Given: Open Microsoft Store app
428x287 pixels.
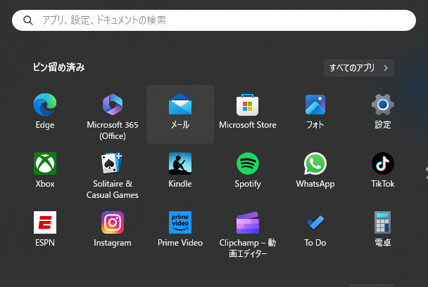Looking at the screenshot, I should click(248, 105).
